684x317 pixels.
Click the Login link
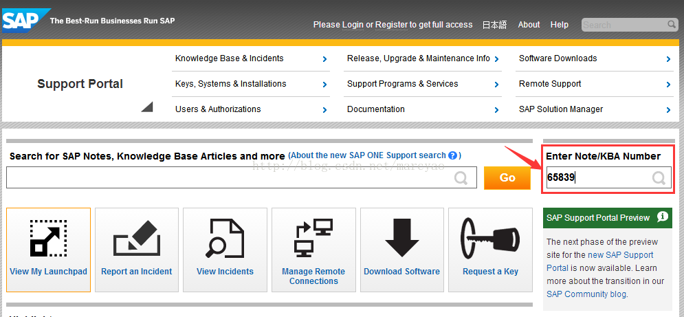click(x=353, y=25)
